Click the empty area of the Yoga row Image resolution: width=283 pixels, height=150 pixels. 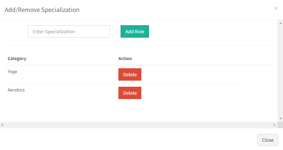click(x=193, y=74)
